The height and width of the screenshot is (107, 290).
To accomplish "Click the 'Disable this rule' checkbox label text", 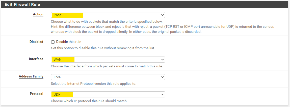I will pyautogui.click(x=69, y=42).
